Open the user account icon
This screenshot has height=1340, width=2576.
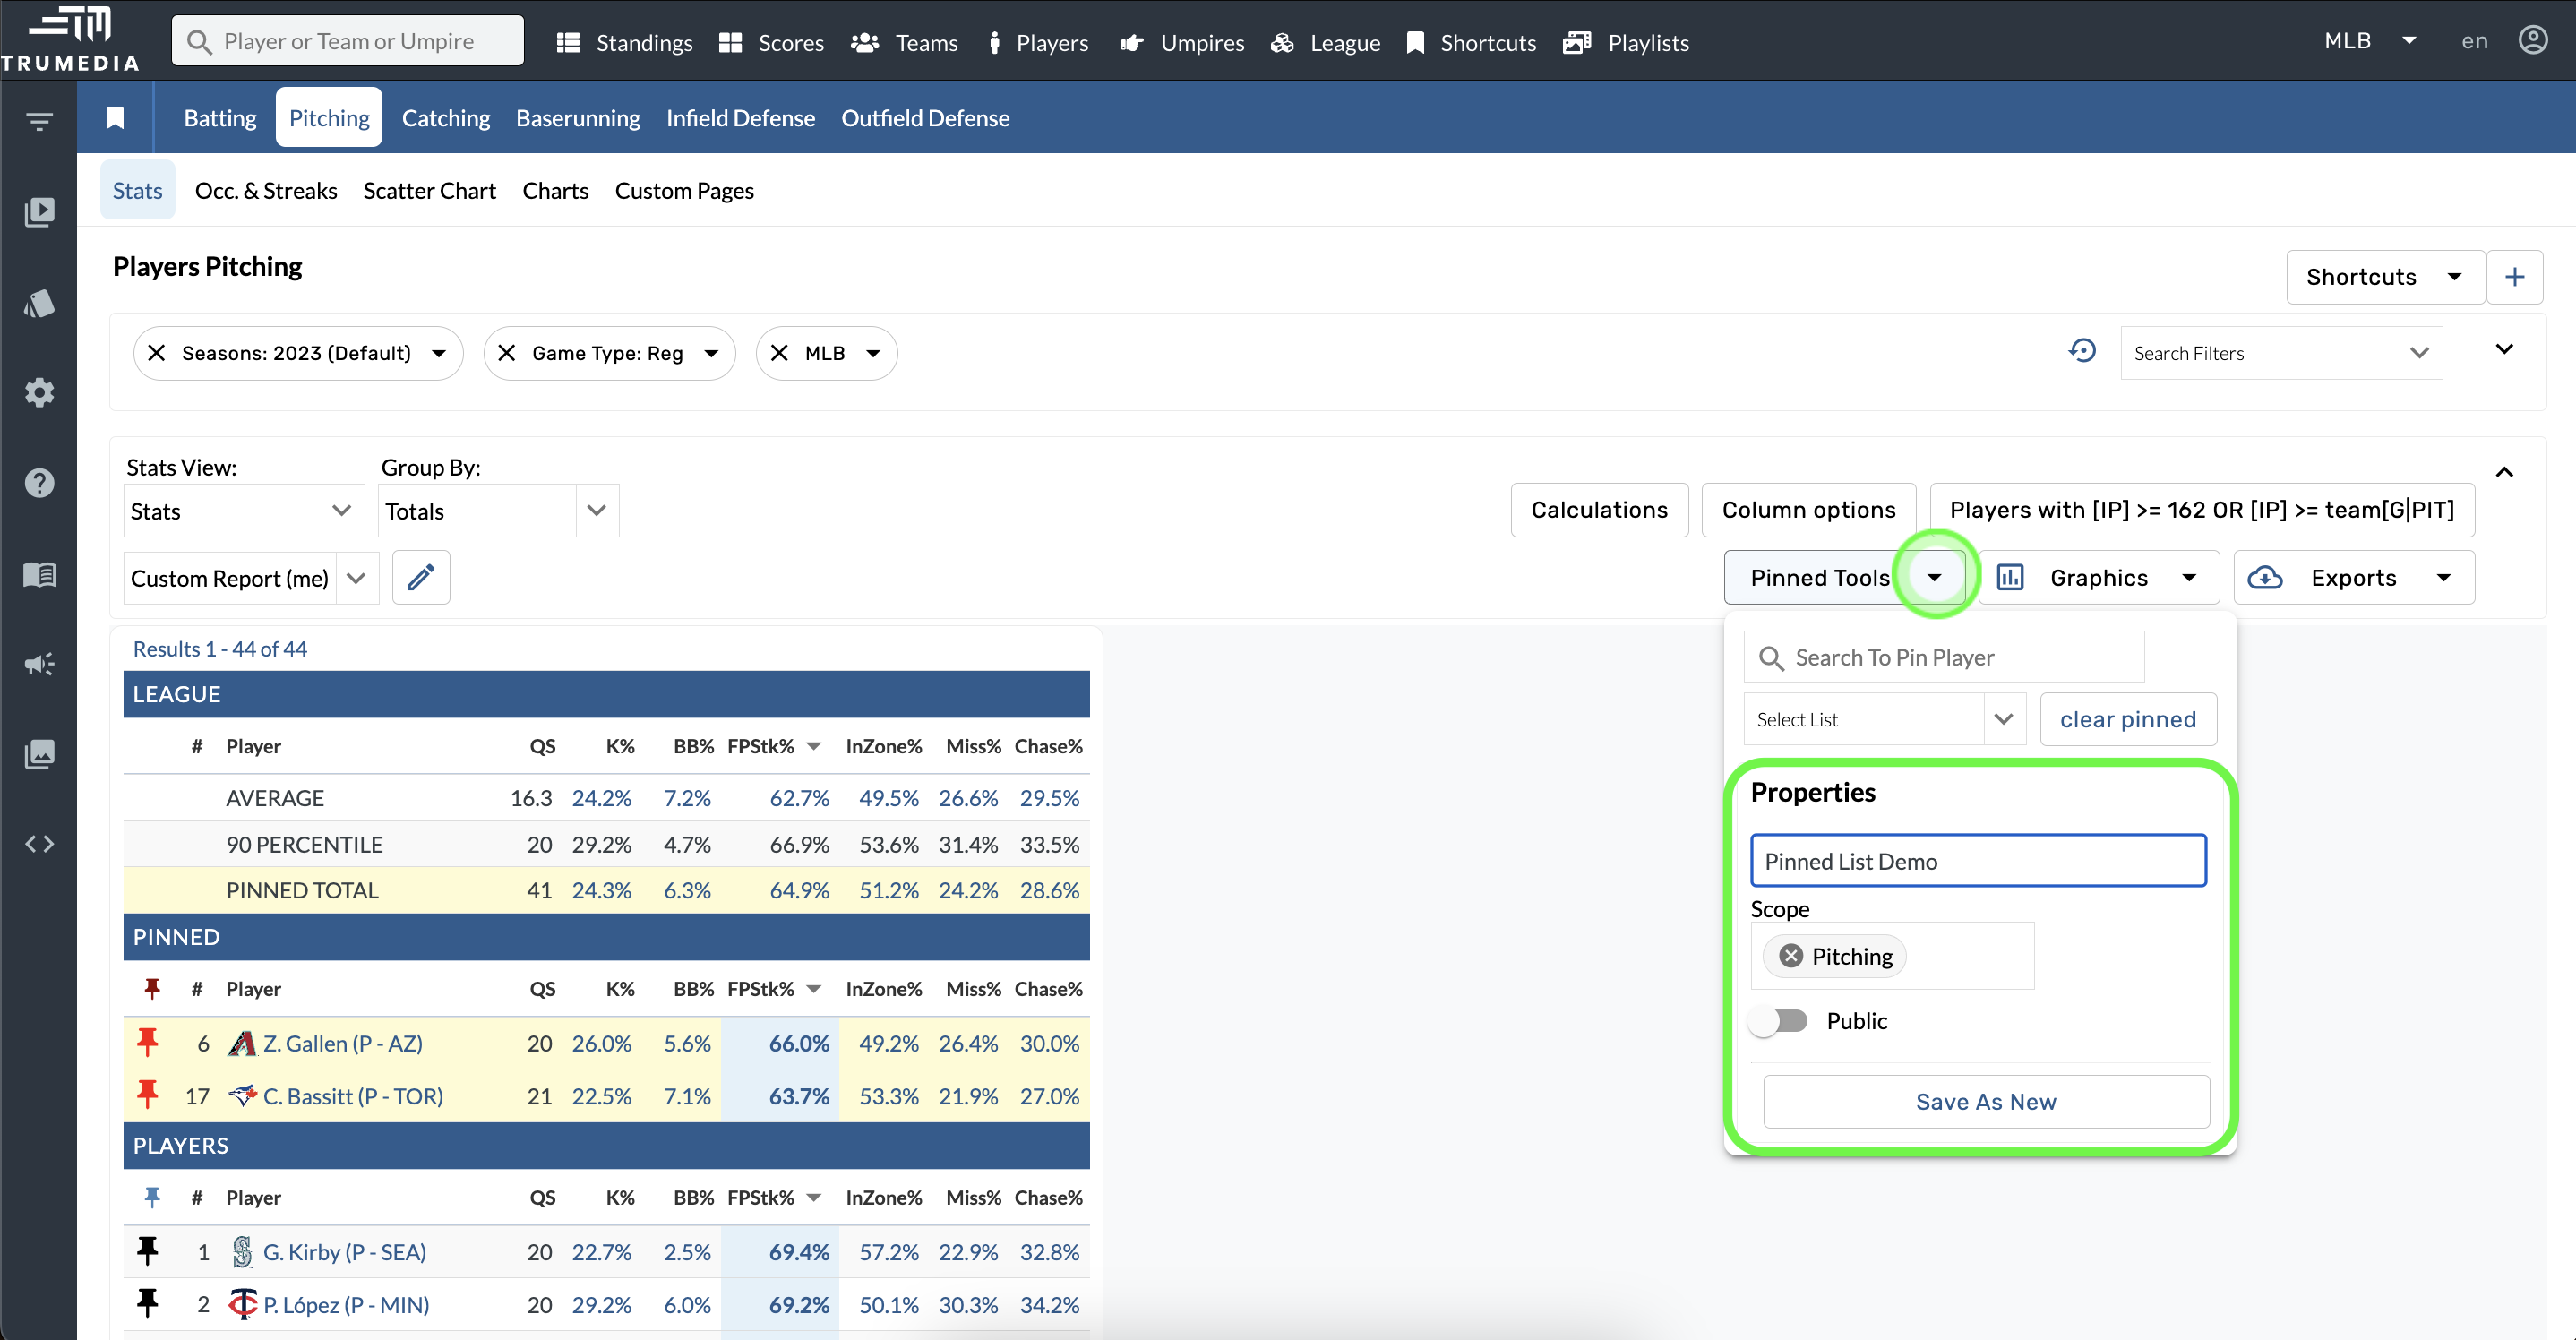[x=2533, y=41]
